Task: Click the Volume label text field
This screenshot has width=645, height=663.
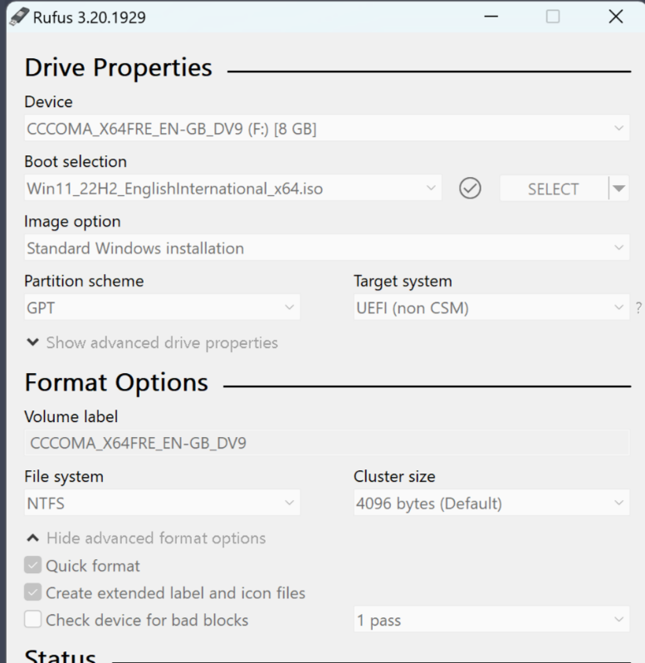Action: coord(327,444)
